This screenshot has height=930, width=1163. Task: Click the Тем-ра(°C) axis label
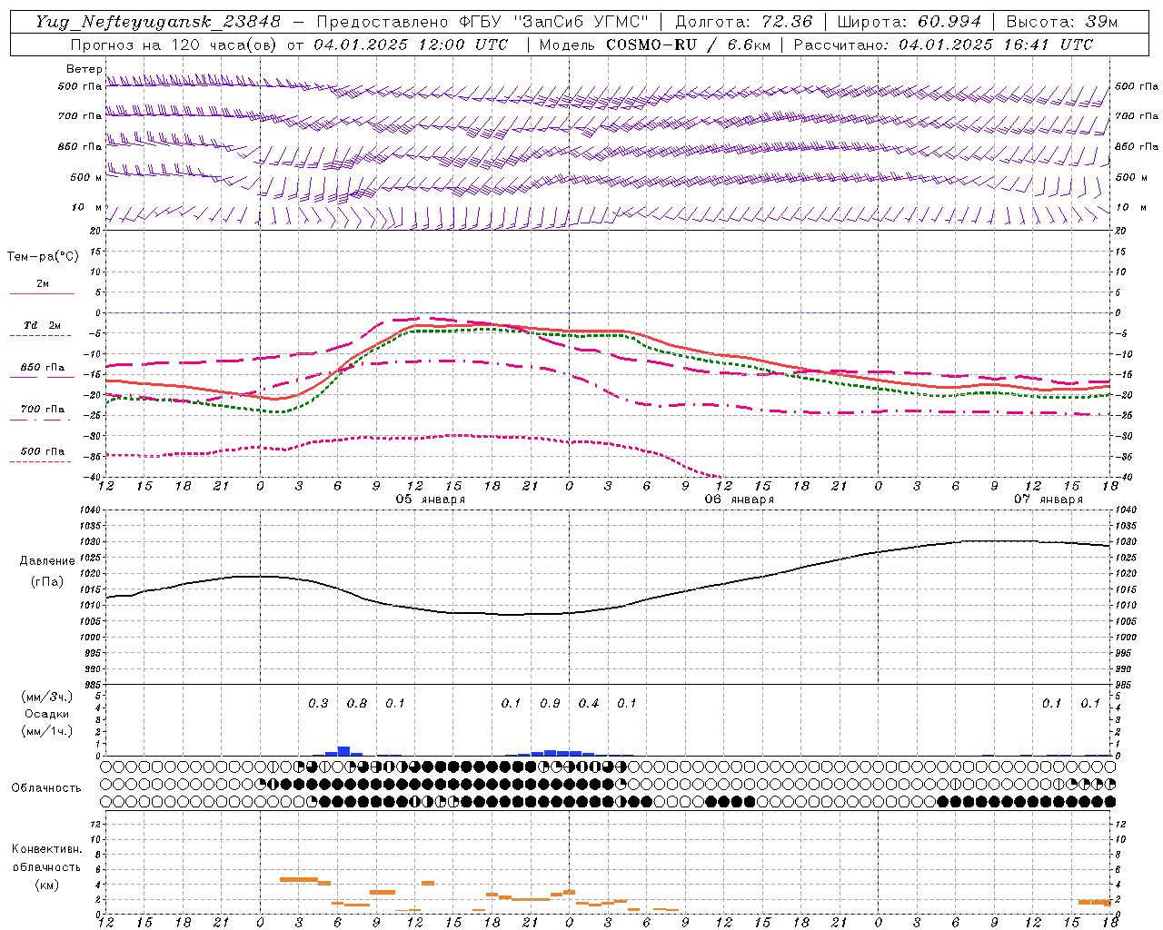pos(43,257)
